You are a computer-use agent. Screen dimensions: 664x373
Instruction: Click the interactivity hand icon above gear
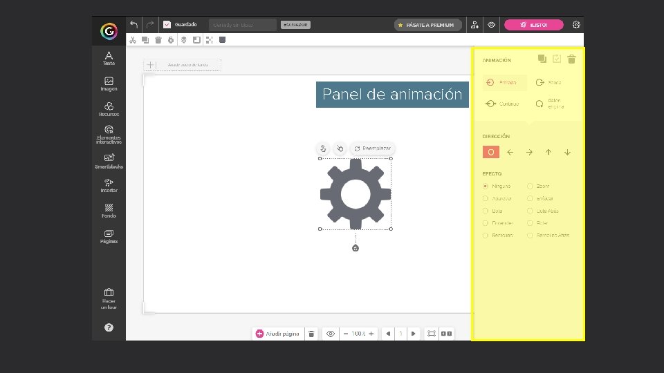(x=323, y=149)
